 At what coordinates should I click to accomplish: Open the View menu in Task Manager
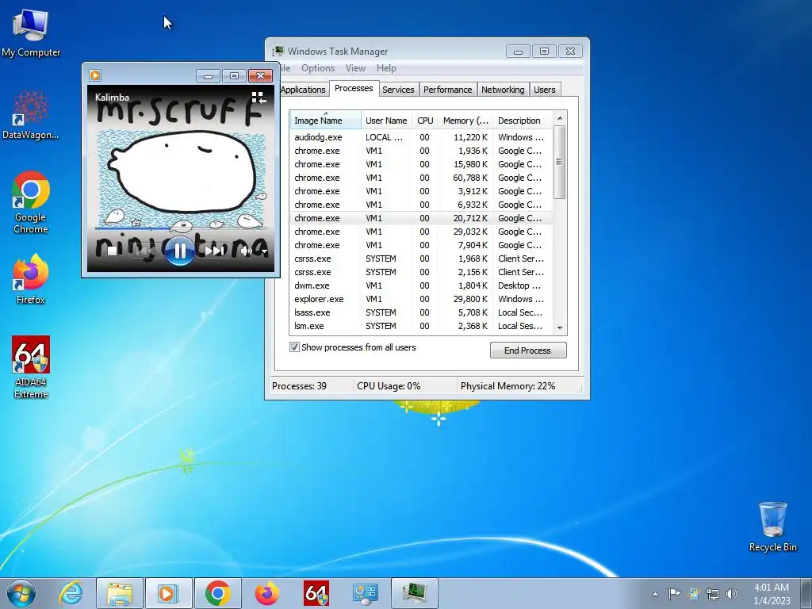355,68
